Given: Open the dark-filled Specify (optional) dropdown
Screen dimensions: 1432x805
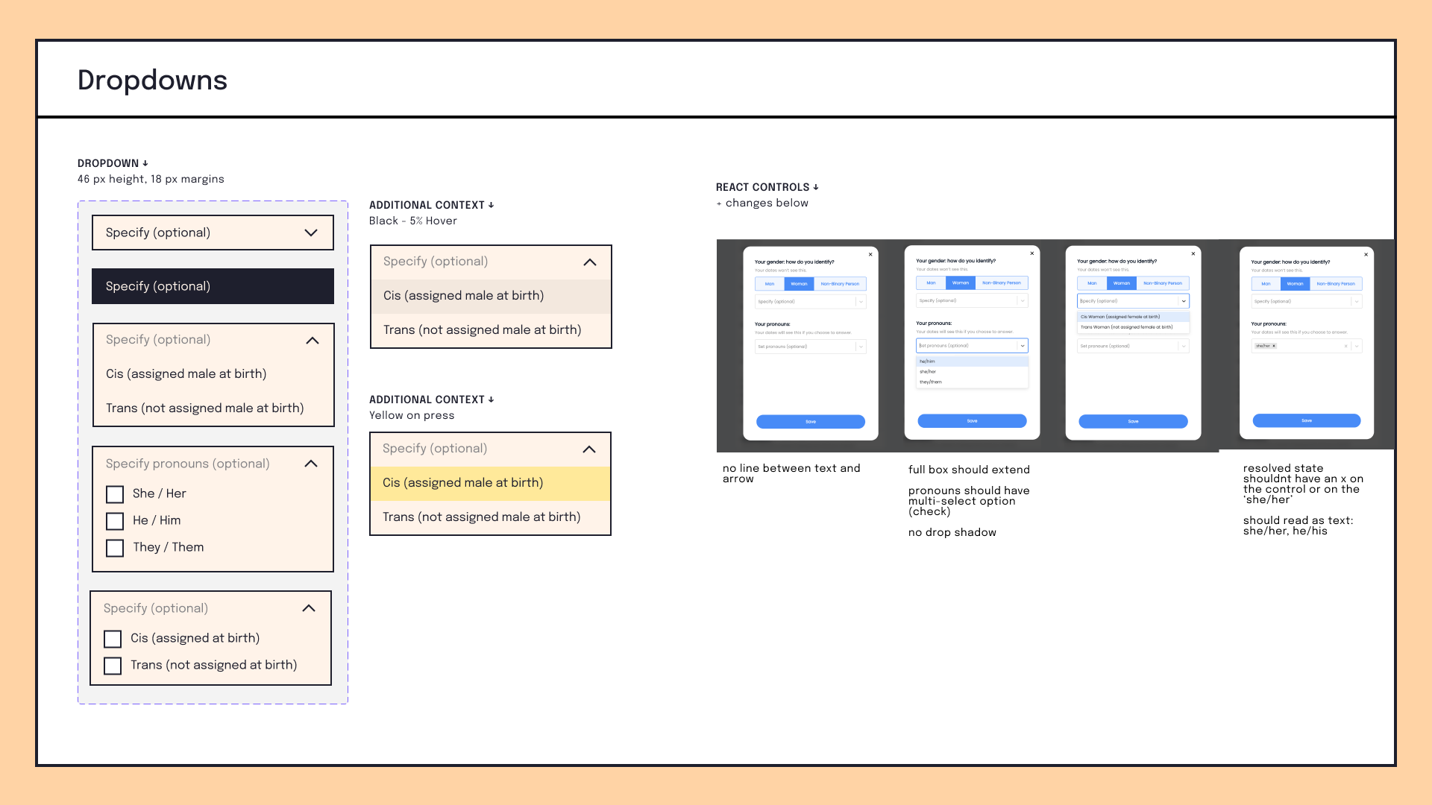Looking at the screenshot, I should (213, 286).
